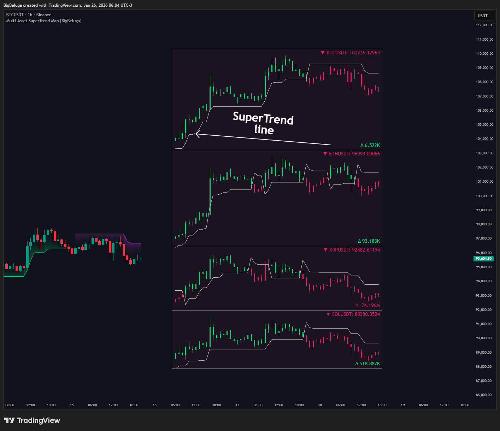Click the SOLUSDT: 88380.3524 panel label

[353, 314]
